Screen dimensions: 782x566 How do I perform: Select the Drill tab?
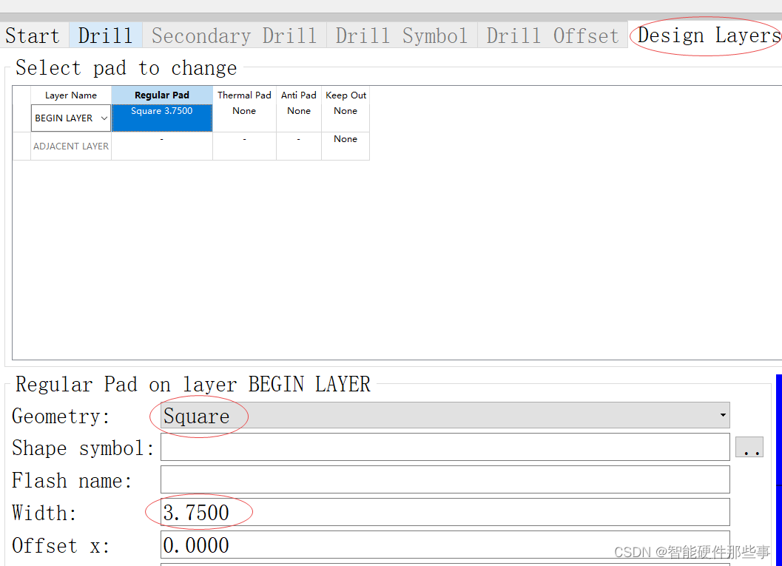pyautogui.click(x=104, y=35)
